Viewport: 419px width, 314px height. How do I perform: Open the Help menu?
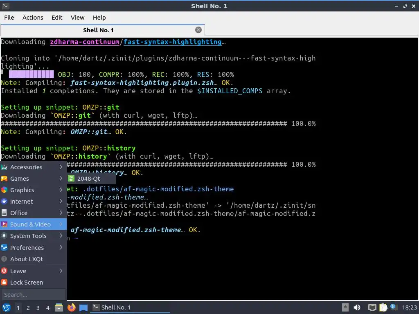(99, 18)
